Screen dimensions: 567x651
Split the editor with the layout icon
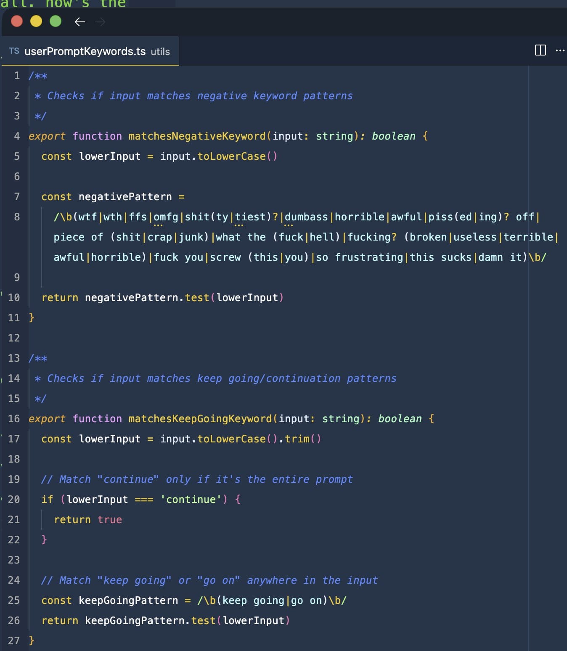click(x=540, y=50)
